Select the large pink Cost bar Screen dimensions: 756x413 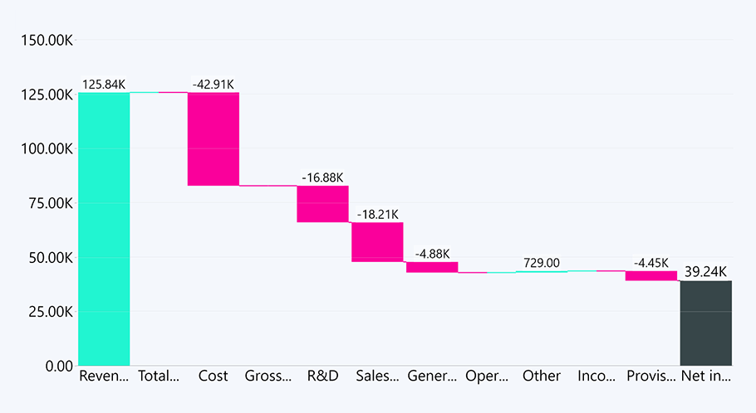(x=214, y=138)
